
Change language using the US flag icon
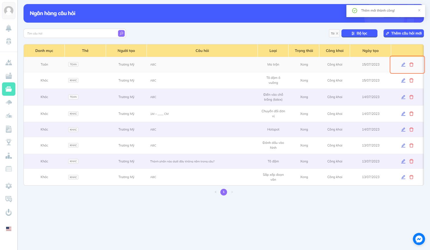coord(9,229)
